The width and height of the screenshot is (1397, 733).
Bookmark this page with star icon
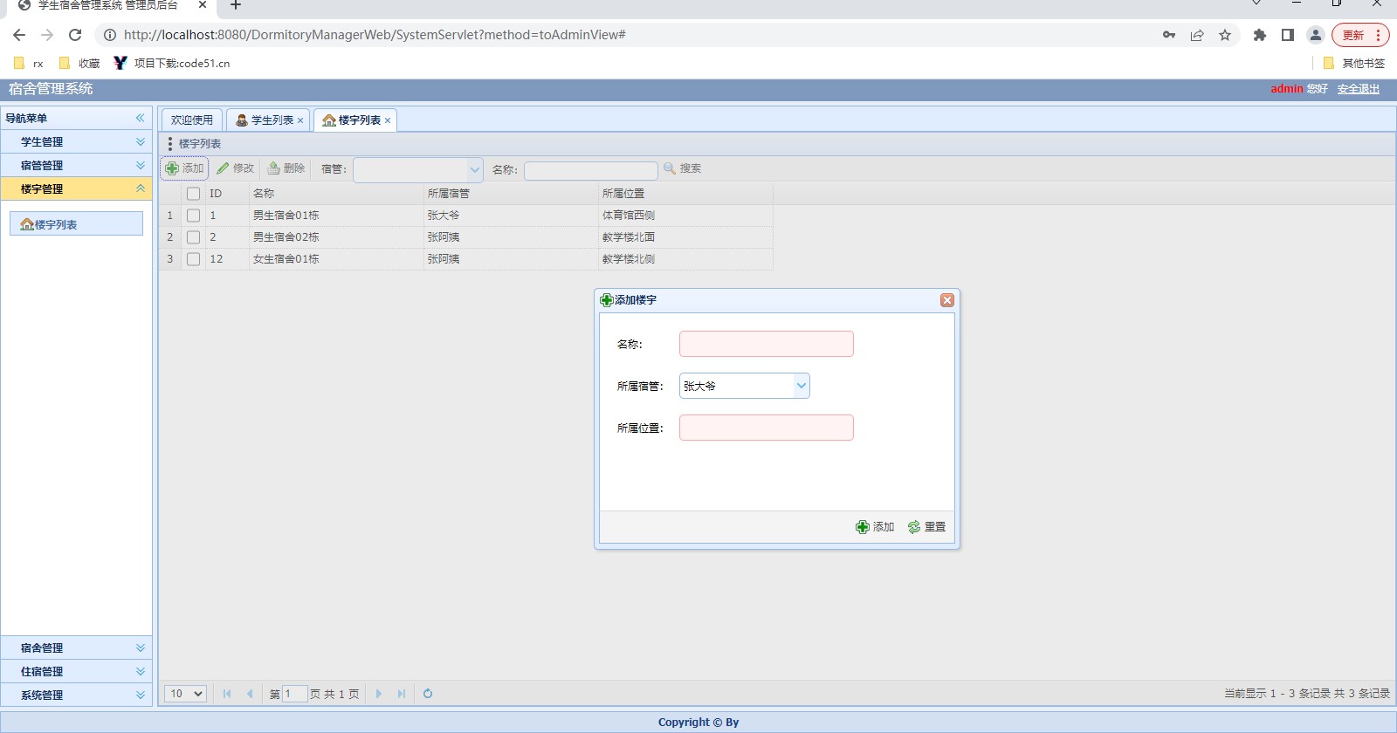click(x=1225, y=35)
